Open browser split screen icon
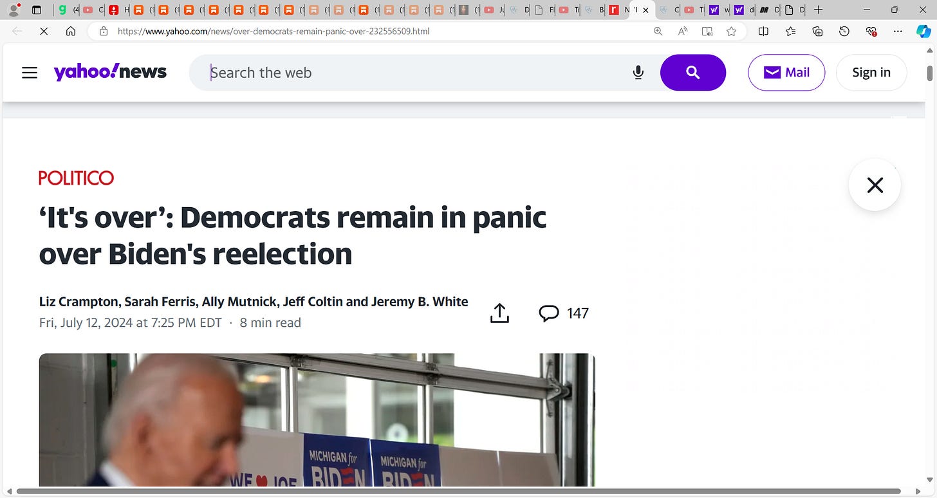 point(763,31)
